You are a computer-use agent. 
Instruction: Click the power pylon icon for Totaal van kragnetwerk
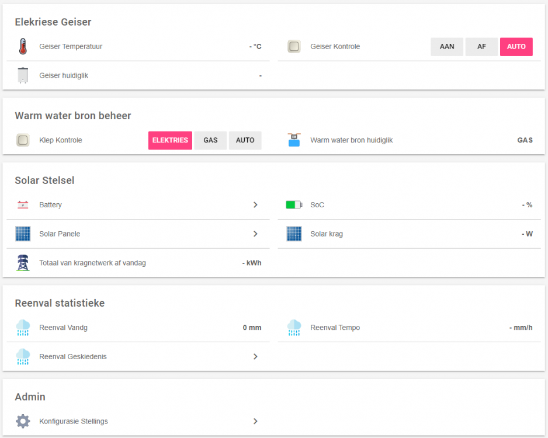pyautogui.click(x=23, y=263)
